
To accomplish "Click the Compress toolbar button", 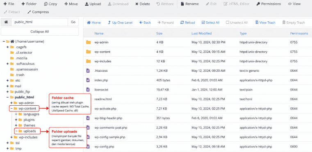I will tap(38, 12).
